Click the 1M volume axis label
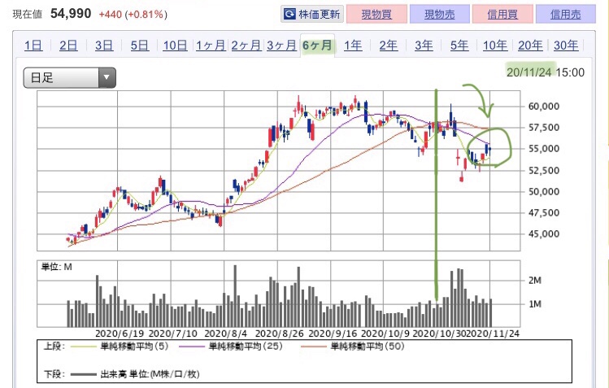The width and height of the screenshot is (609, 388). [x=535, y=304]
